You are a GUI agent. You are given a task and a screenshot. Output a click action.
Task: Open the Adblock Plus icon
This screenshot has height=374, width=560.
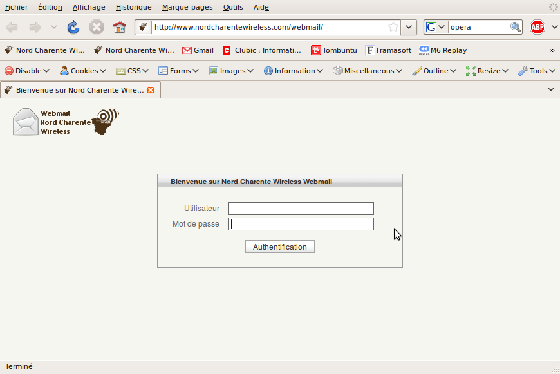(x=537, y=27)
